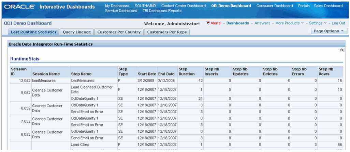Viewport: 350px width, 152px height.
Task: Click ODI Demo Dashboard in the banner
Action: pos(231,6)
